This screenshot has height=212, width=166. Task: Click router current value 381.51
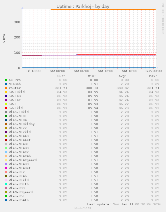61,88
